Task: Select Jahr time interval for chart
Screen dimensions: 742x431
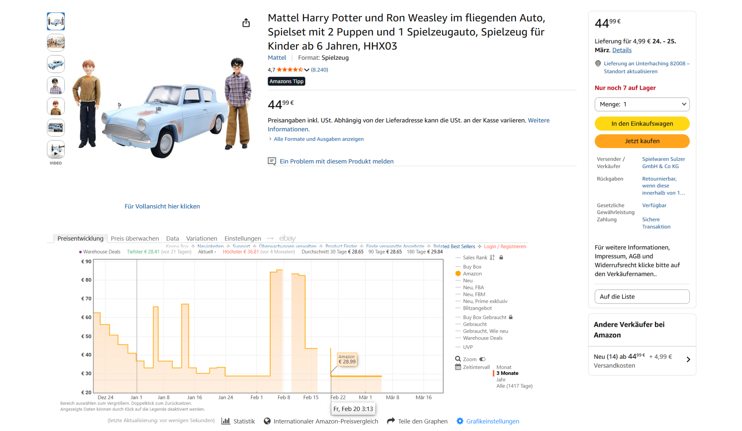Action: pyautogui.click(x=501, y=379)
